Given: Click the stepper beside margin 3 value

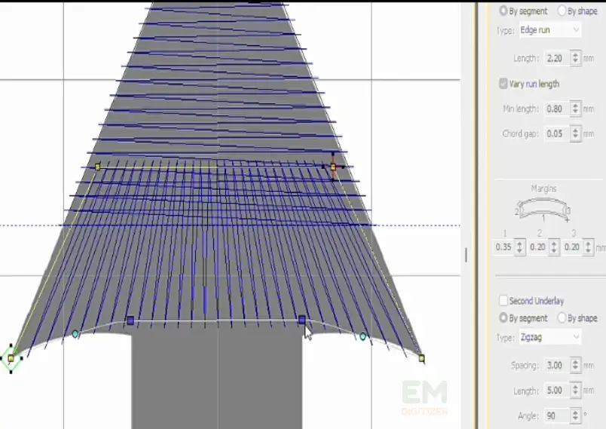Looking at the screenshot, I should [588, 247].
